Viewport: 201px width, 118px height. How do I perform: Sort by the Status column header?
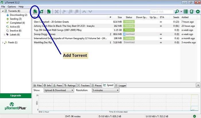tap(129, 17)
